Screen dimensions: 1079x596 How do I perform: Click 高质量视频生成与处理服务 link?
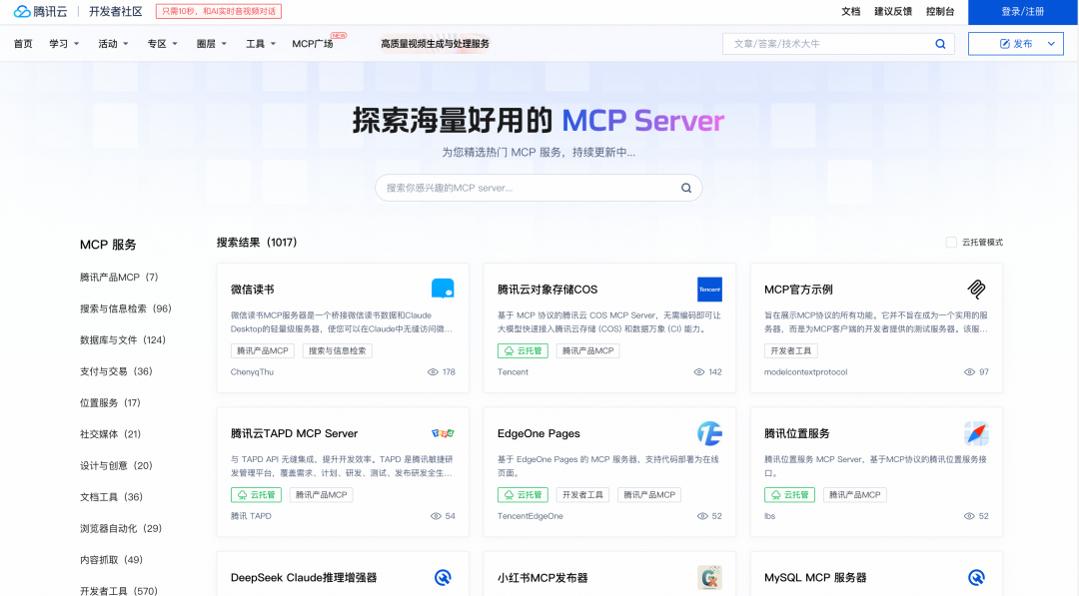[435, 44]
